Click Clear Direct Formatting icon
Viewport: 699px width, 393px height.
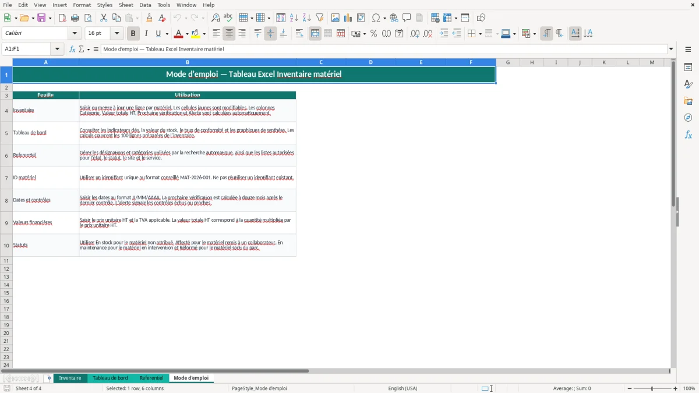(x=162, y=18)
